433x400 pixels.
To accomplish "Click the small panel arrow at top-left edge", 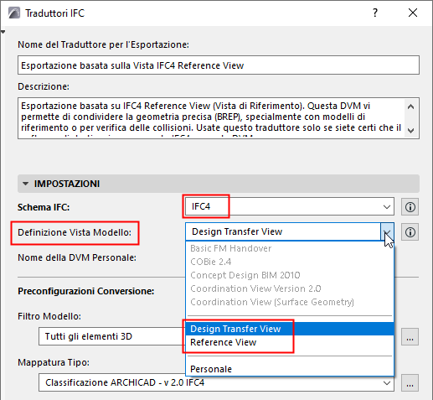I will (x=3, y=32).
